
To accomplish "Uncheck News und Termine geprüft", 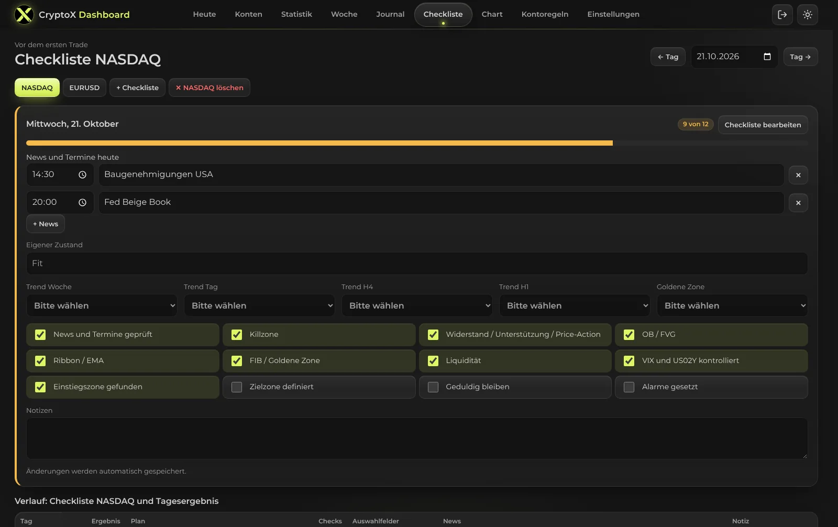I will click(x=40, y=335).
